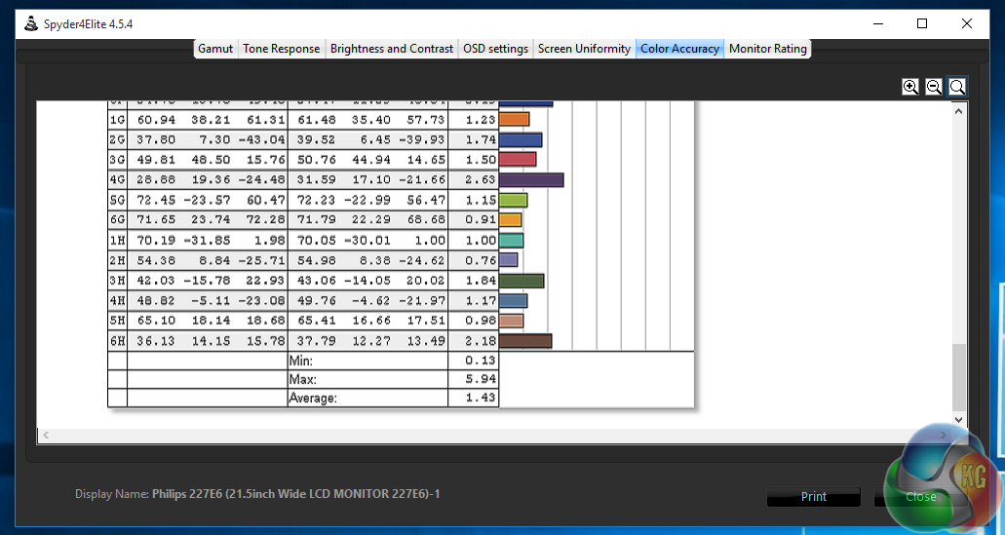Open the Monitor Rating tab
Viewport: 1005px width, 535px height.
pyautogui.click(x=768, y=49)
